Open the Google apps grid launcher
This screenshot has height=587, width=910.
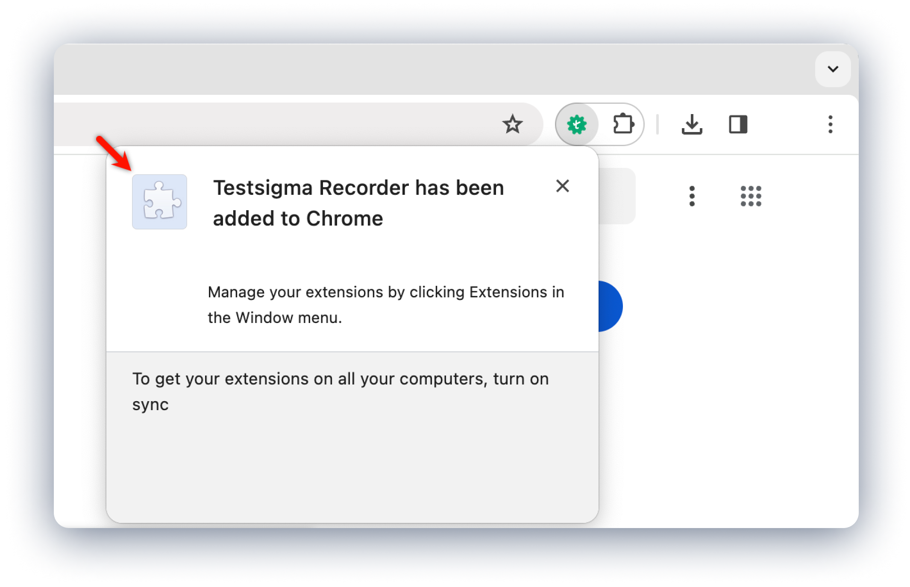coord(751,196)
